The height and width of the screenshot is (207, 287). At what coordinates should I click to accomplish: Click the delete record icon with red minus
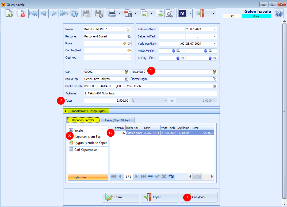point(21,13)
